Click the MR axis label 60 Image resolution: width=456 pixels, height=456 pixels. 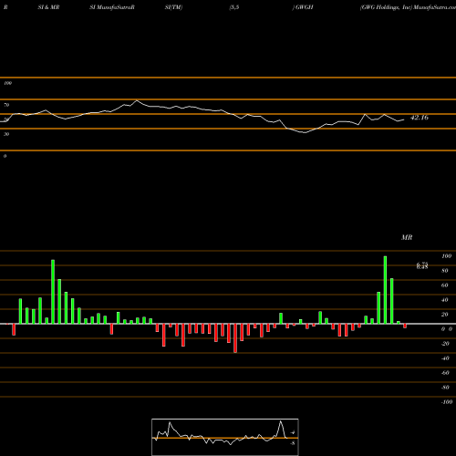[445, 285]
